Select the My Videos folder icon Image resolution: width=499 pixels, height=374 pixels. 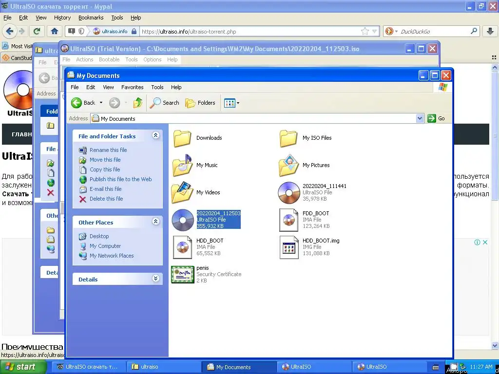click(x=182, y=192)
